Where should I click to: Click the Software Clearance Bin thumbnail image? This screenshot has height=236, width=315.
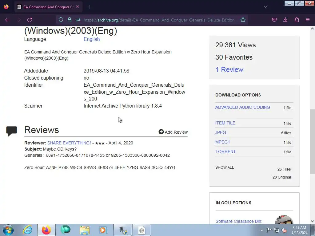pos(284,219)
